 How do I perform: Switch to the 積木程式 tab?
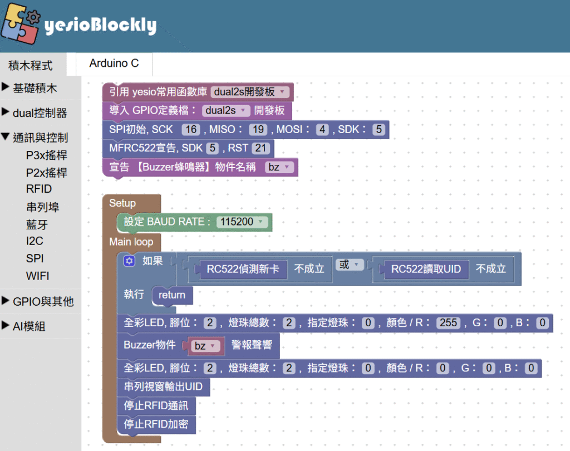click(31, 65)
